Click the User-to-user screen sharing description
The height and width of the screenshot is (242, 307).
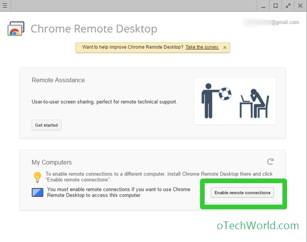(x=104, y=102)
